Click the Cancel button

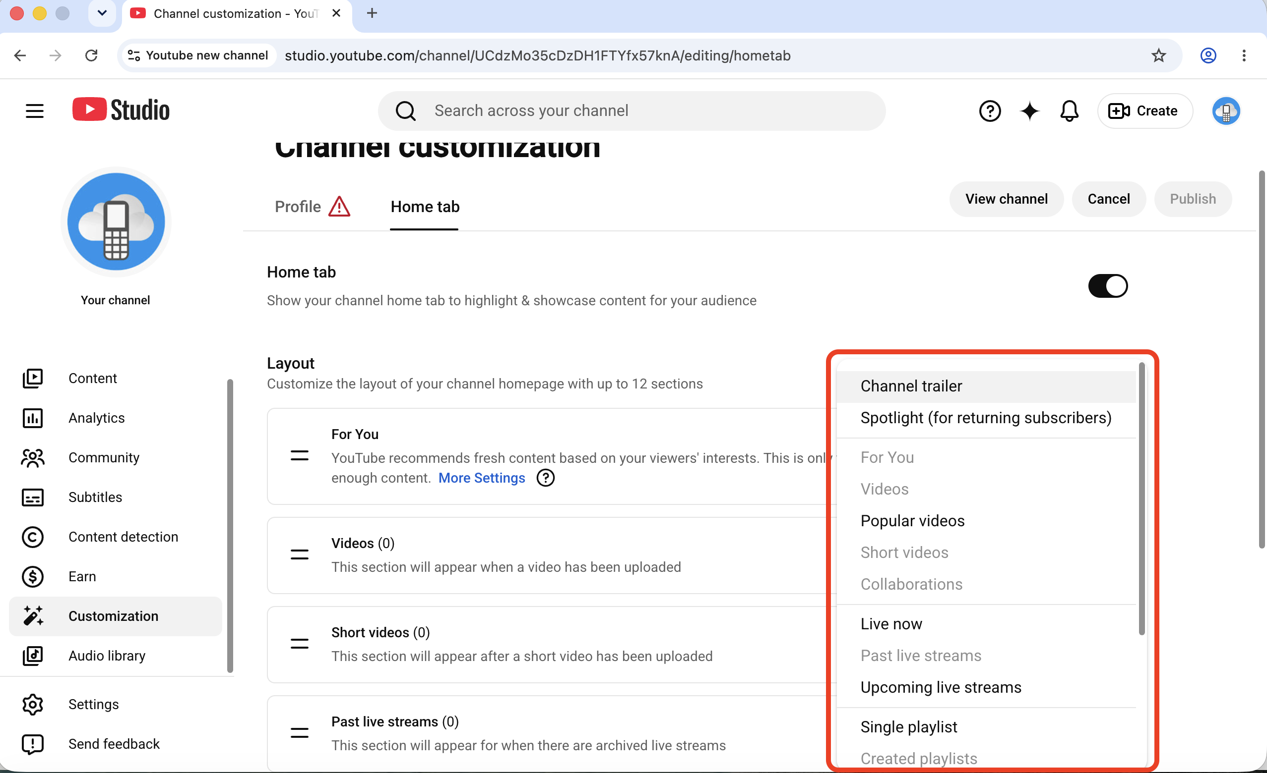(x=1109, y=199)
